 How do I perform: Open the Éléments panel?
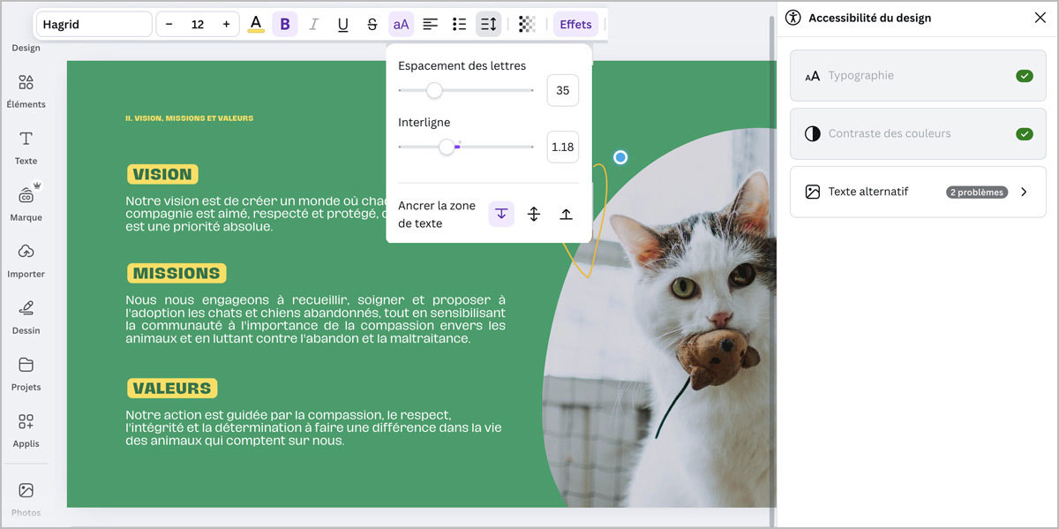point(26,91)
